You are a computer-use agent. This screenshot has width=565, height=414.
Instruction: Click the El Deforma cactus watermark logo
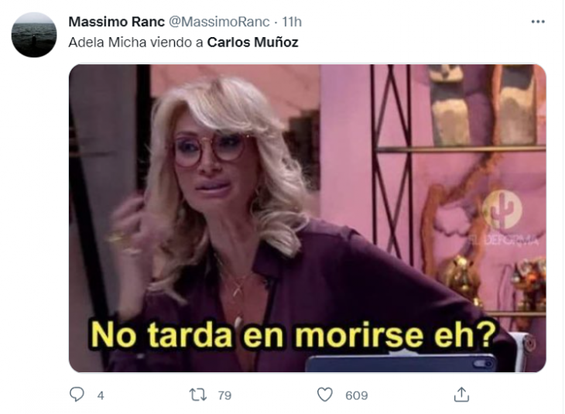click(x=502, y=210)
